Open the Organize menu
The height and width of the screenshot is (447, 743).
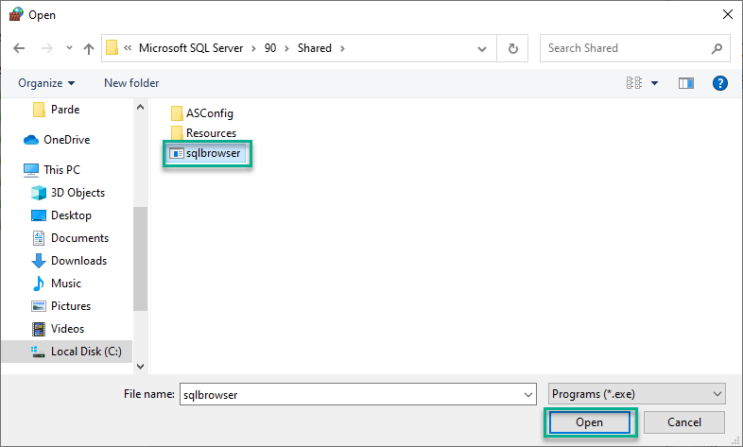pos(46,83)
